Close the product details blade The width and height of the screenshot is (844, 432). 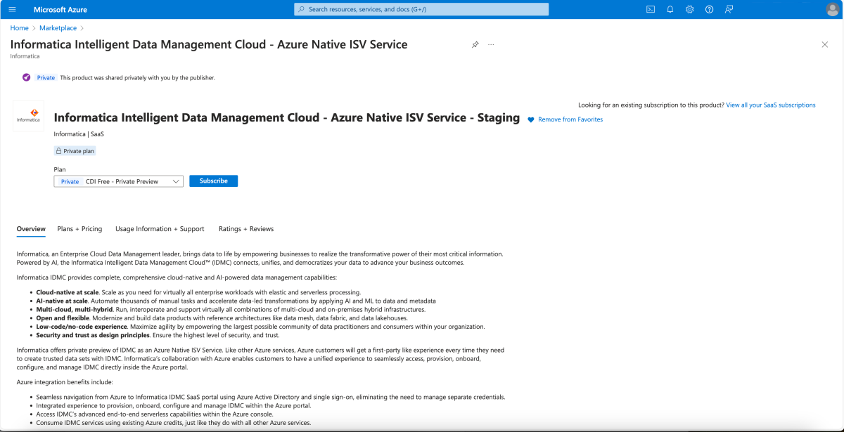[825, 44]
